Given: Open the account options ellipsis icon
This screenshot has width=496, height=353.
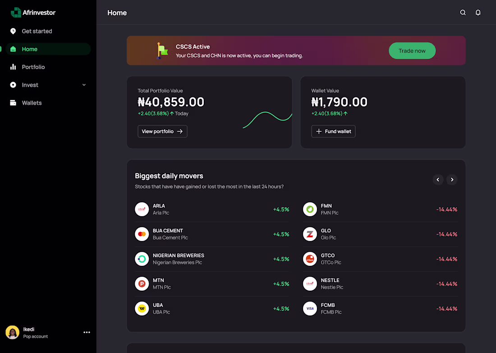Looking at the screenshot, I should tap(87, 332).
